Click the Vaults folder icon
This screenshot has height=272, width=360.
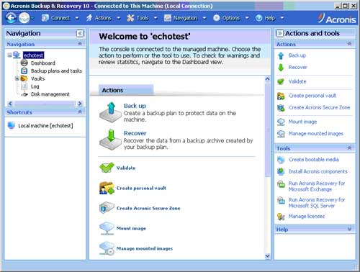point(24,78)
